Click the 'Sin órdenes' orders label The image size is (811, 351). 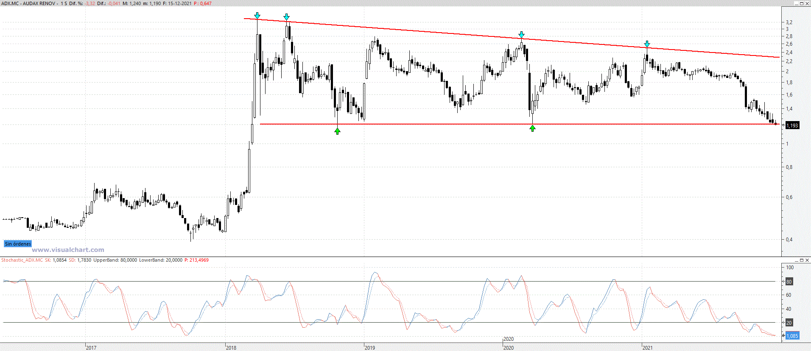(18, 244)
